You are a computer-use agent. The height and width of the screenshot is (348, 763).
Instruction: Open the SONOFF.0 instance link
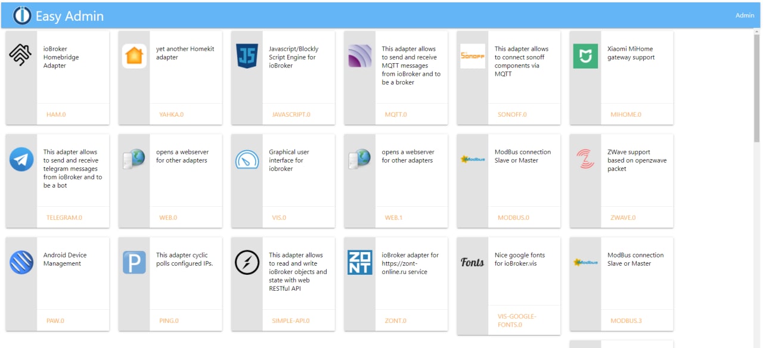(512, 114)
